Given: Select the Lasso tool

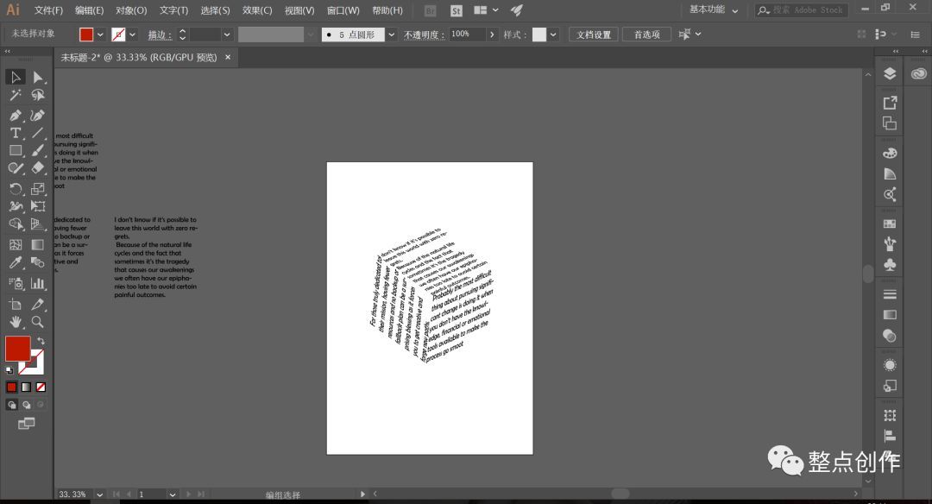Looking at the screenshot, I should pyautogui.click(x=37, y=95).
